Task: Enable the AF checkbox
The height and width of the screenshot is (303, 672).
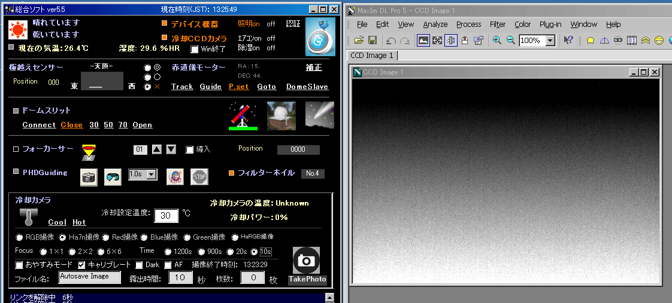Action: tap(168, 265)
